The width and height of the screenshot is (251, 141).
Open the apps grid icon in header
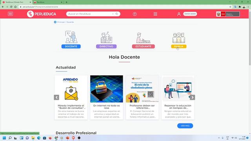pos(155,14)
